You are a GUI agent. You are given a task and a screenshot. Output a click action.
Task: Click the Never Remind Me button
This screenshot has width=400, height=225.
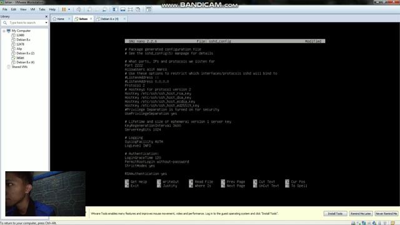tap(386, 214)
